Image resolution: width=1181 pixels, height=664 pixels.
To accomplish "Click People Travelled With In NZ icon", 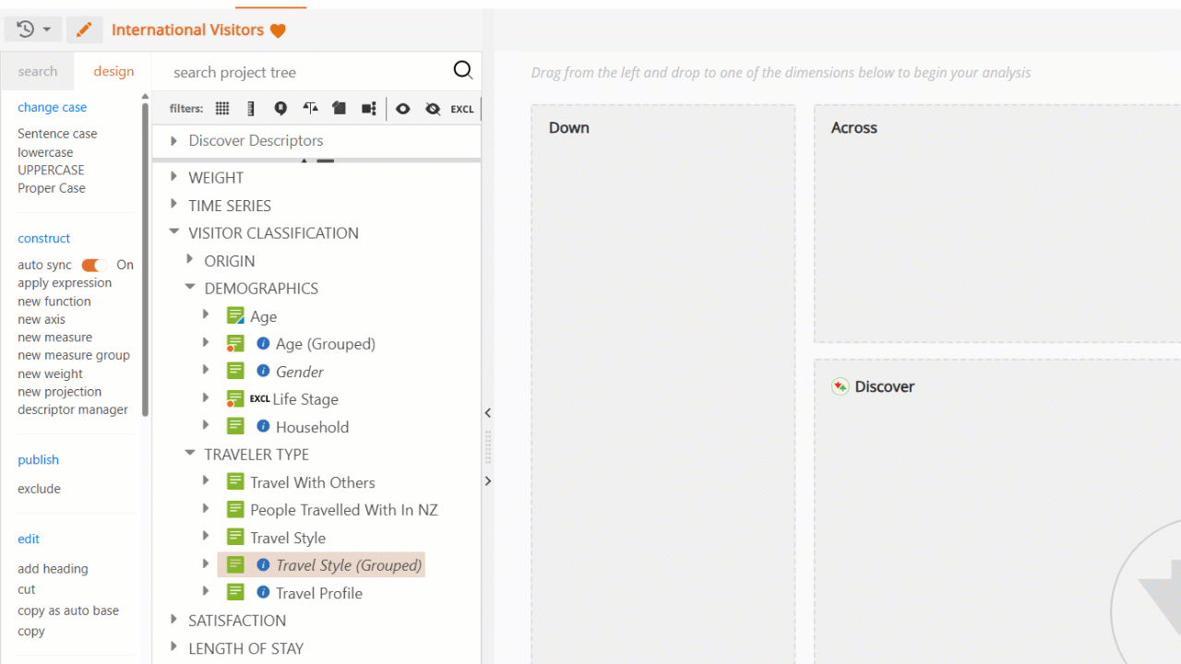I will click(235, 509).
